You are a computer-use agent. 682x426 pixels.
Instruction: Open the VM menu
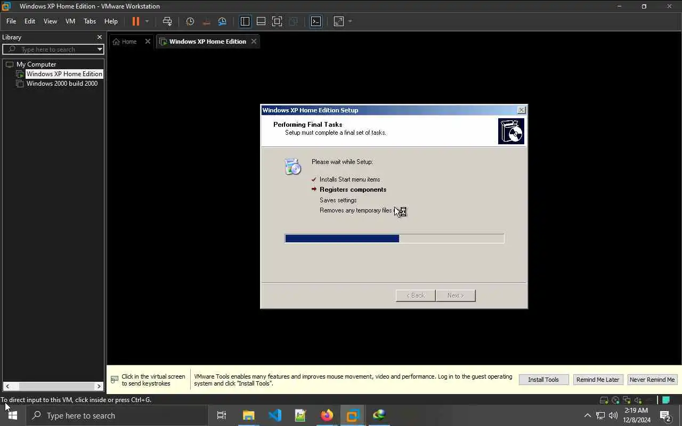coord(70,21)
